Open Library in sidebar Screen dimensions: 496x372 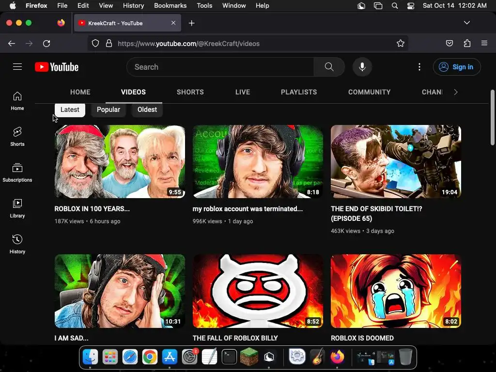click(x=17, y=208)
